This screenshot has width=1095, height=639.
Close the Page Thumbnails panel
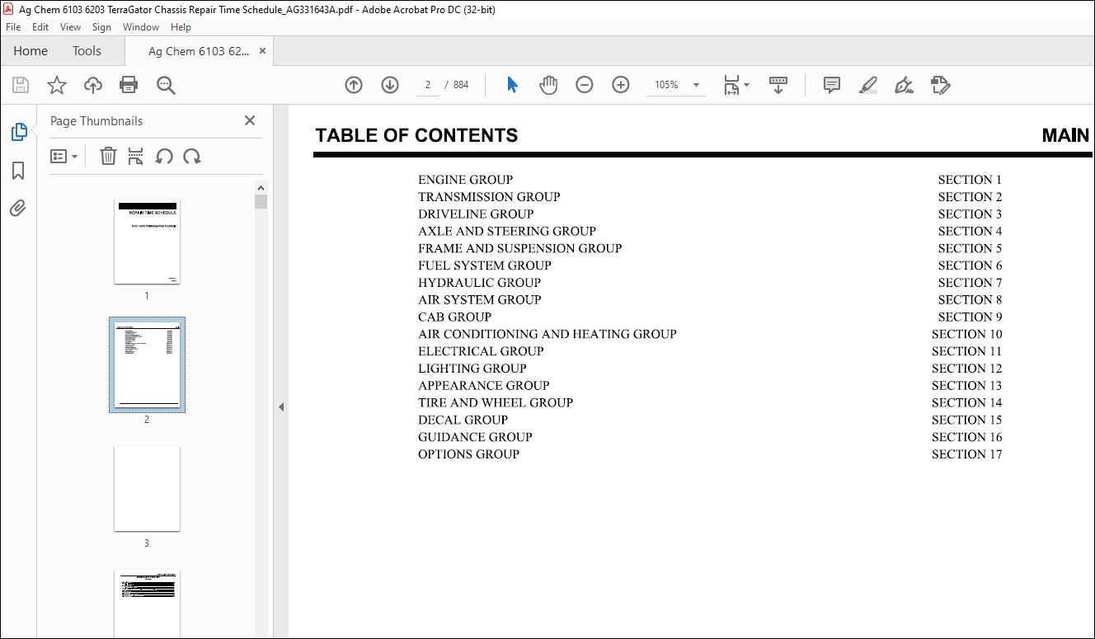click(x=250, y=120)
